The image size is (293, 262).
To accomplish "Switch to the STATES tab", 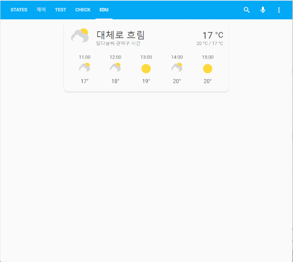I will [x=19, y=10].
